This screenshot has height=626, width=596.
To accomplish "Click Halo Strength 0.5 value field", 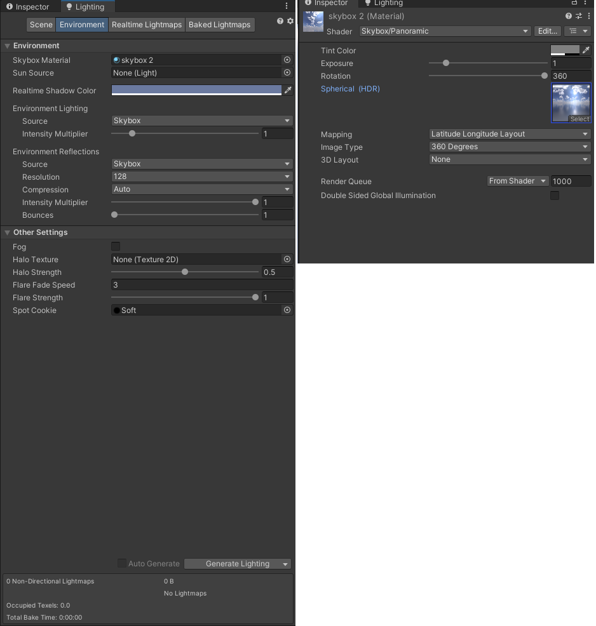I will (x=277, y=272).
